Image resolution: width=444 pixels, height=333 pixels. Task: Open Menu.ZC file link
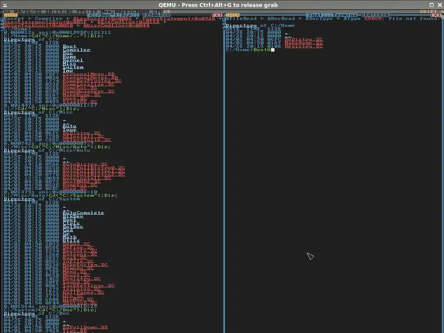coord(75,272)
